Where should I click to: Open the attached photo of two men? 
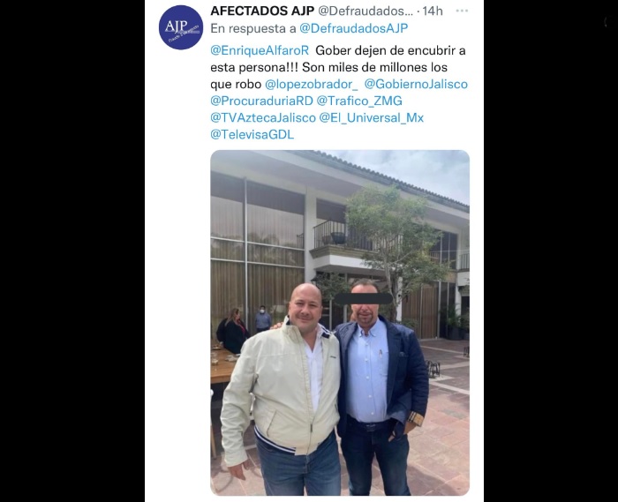pos(340,323)
